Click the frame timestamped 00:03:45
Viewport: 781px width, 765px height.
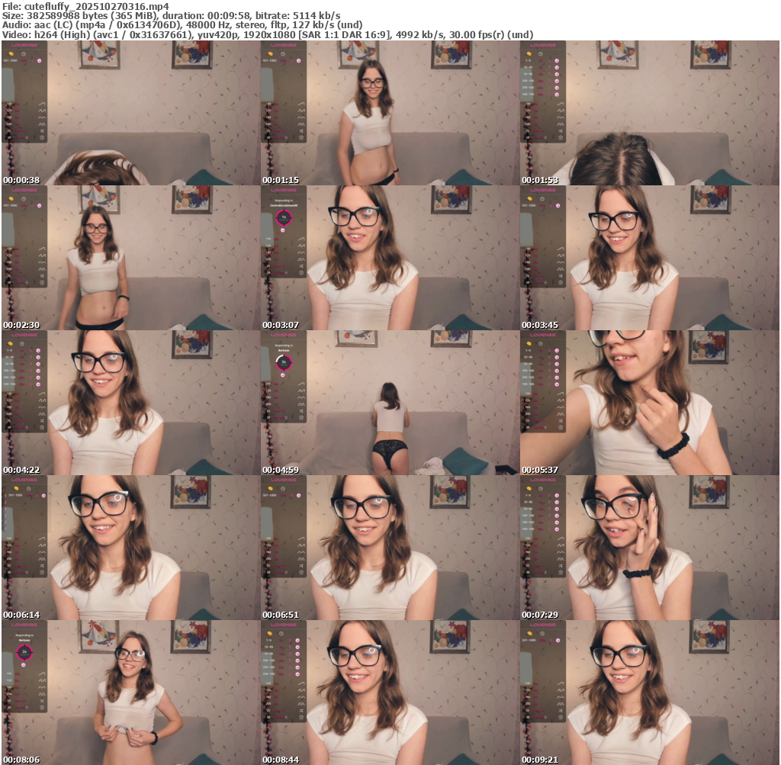coord(649,258)
